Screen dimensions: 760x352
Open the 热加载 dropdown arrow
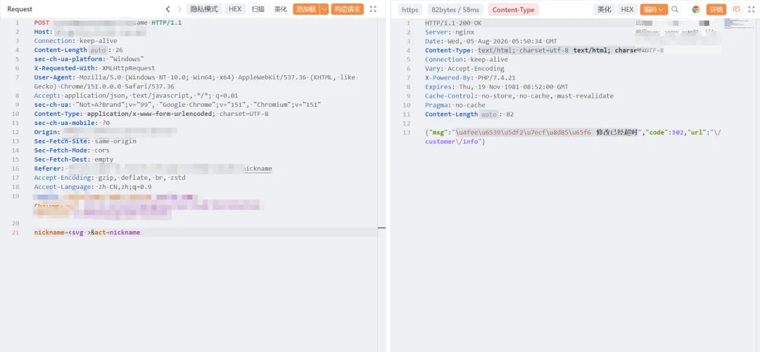pos(324,9)
